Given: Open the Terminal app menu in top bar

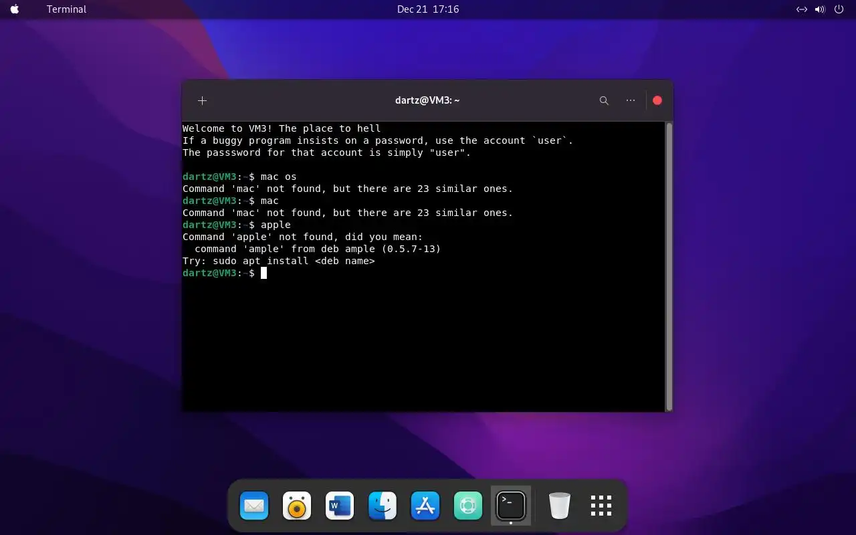Looking at the screenshot, I should click(66, 9).
